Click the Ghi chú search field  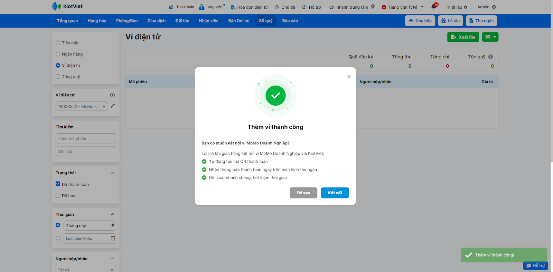[x=86, y=151]
